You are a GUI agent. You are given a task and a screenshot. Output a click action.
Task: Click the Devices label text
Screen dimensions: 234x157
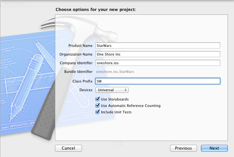coord(86,90)
